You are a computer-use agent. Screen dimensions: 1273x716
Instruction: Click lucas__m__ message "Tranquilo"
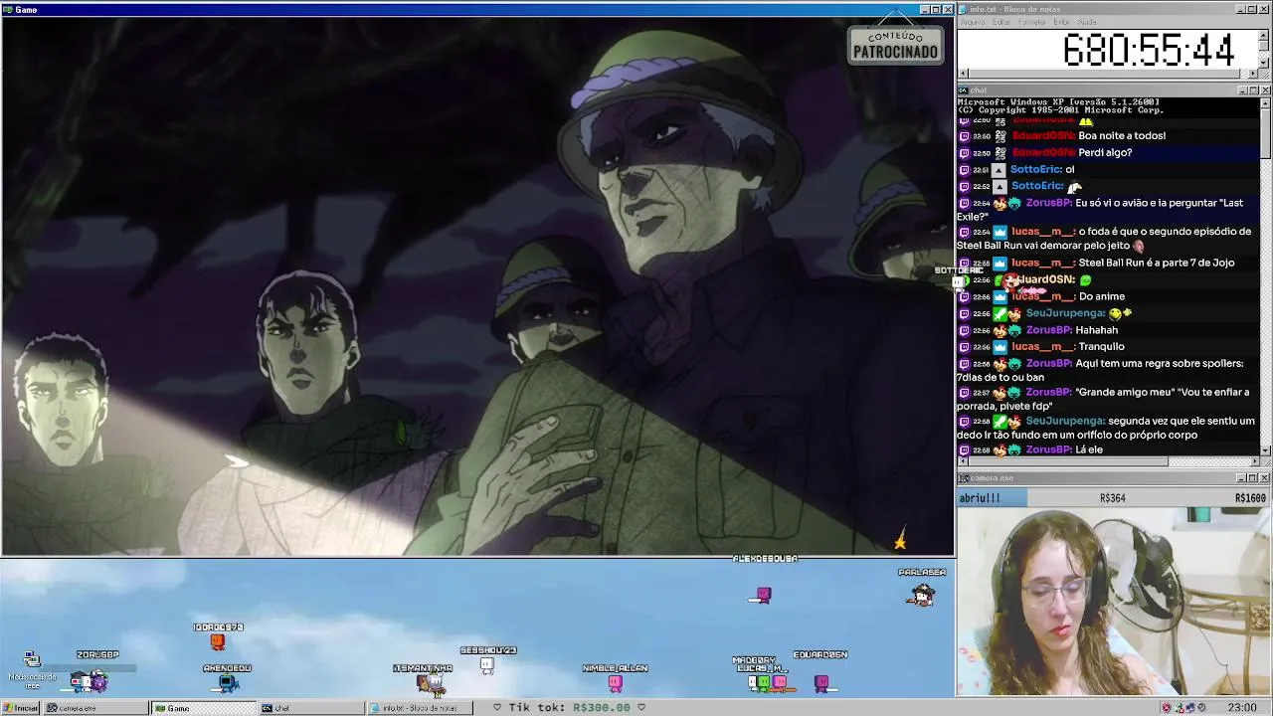click(1101, 347)
